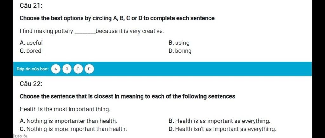
Task: Click the instruction 'Choose the best options by circling'
Action: 65,18
